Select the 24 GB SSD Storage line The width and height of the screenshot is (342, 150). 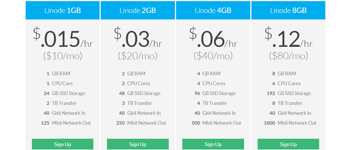[x=64, y=93]
